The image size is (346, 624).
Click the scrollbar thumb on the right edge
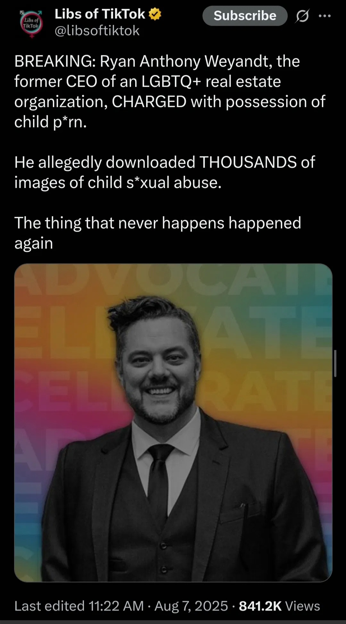coord(335,363)
